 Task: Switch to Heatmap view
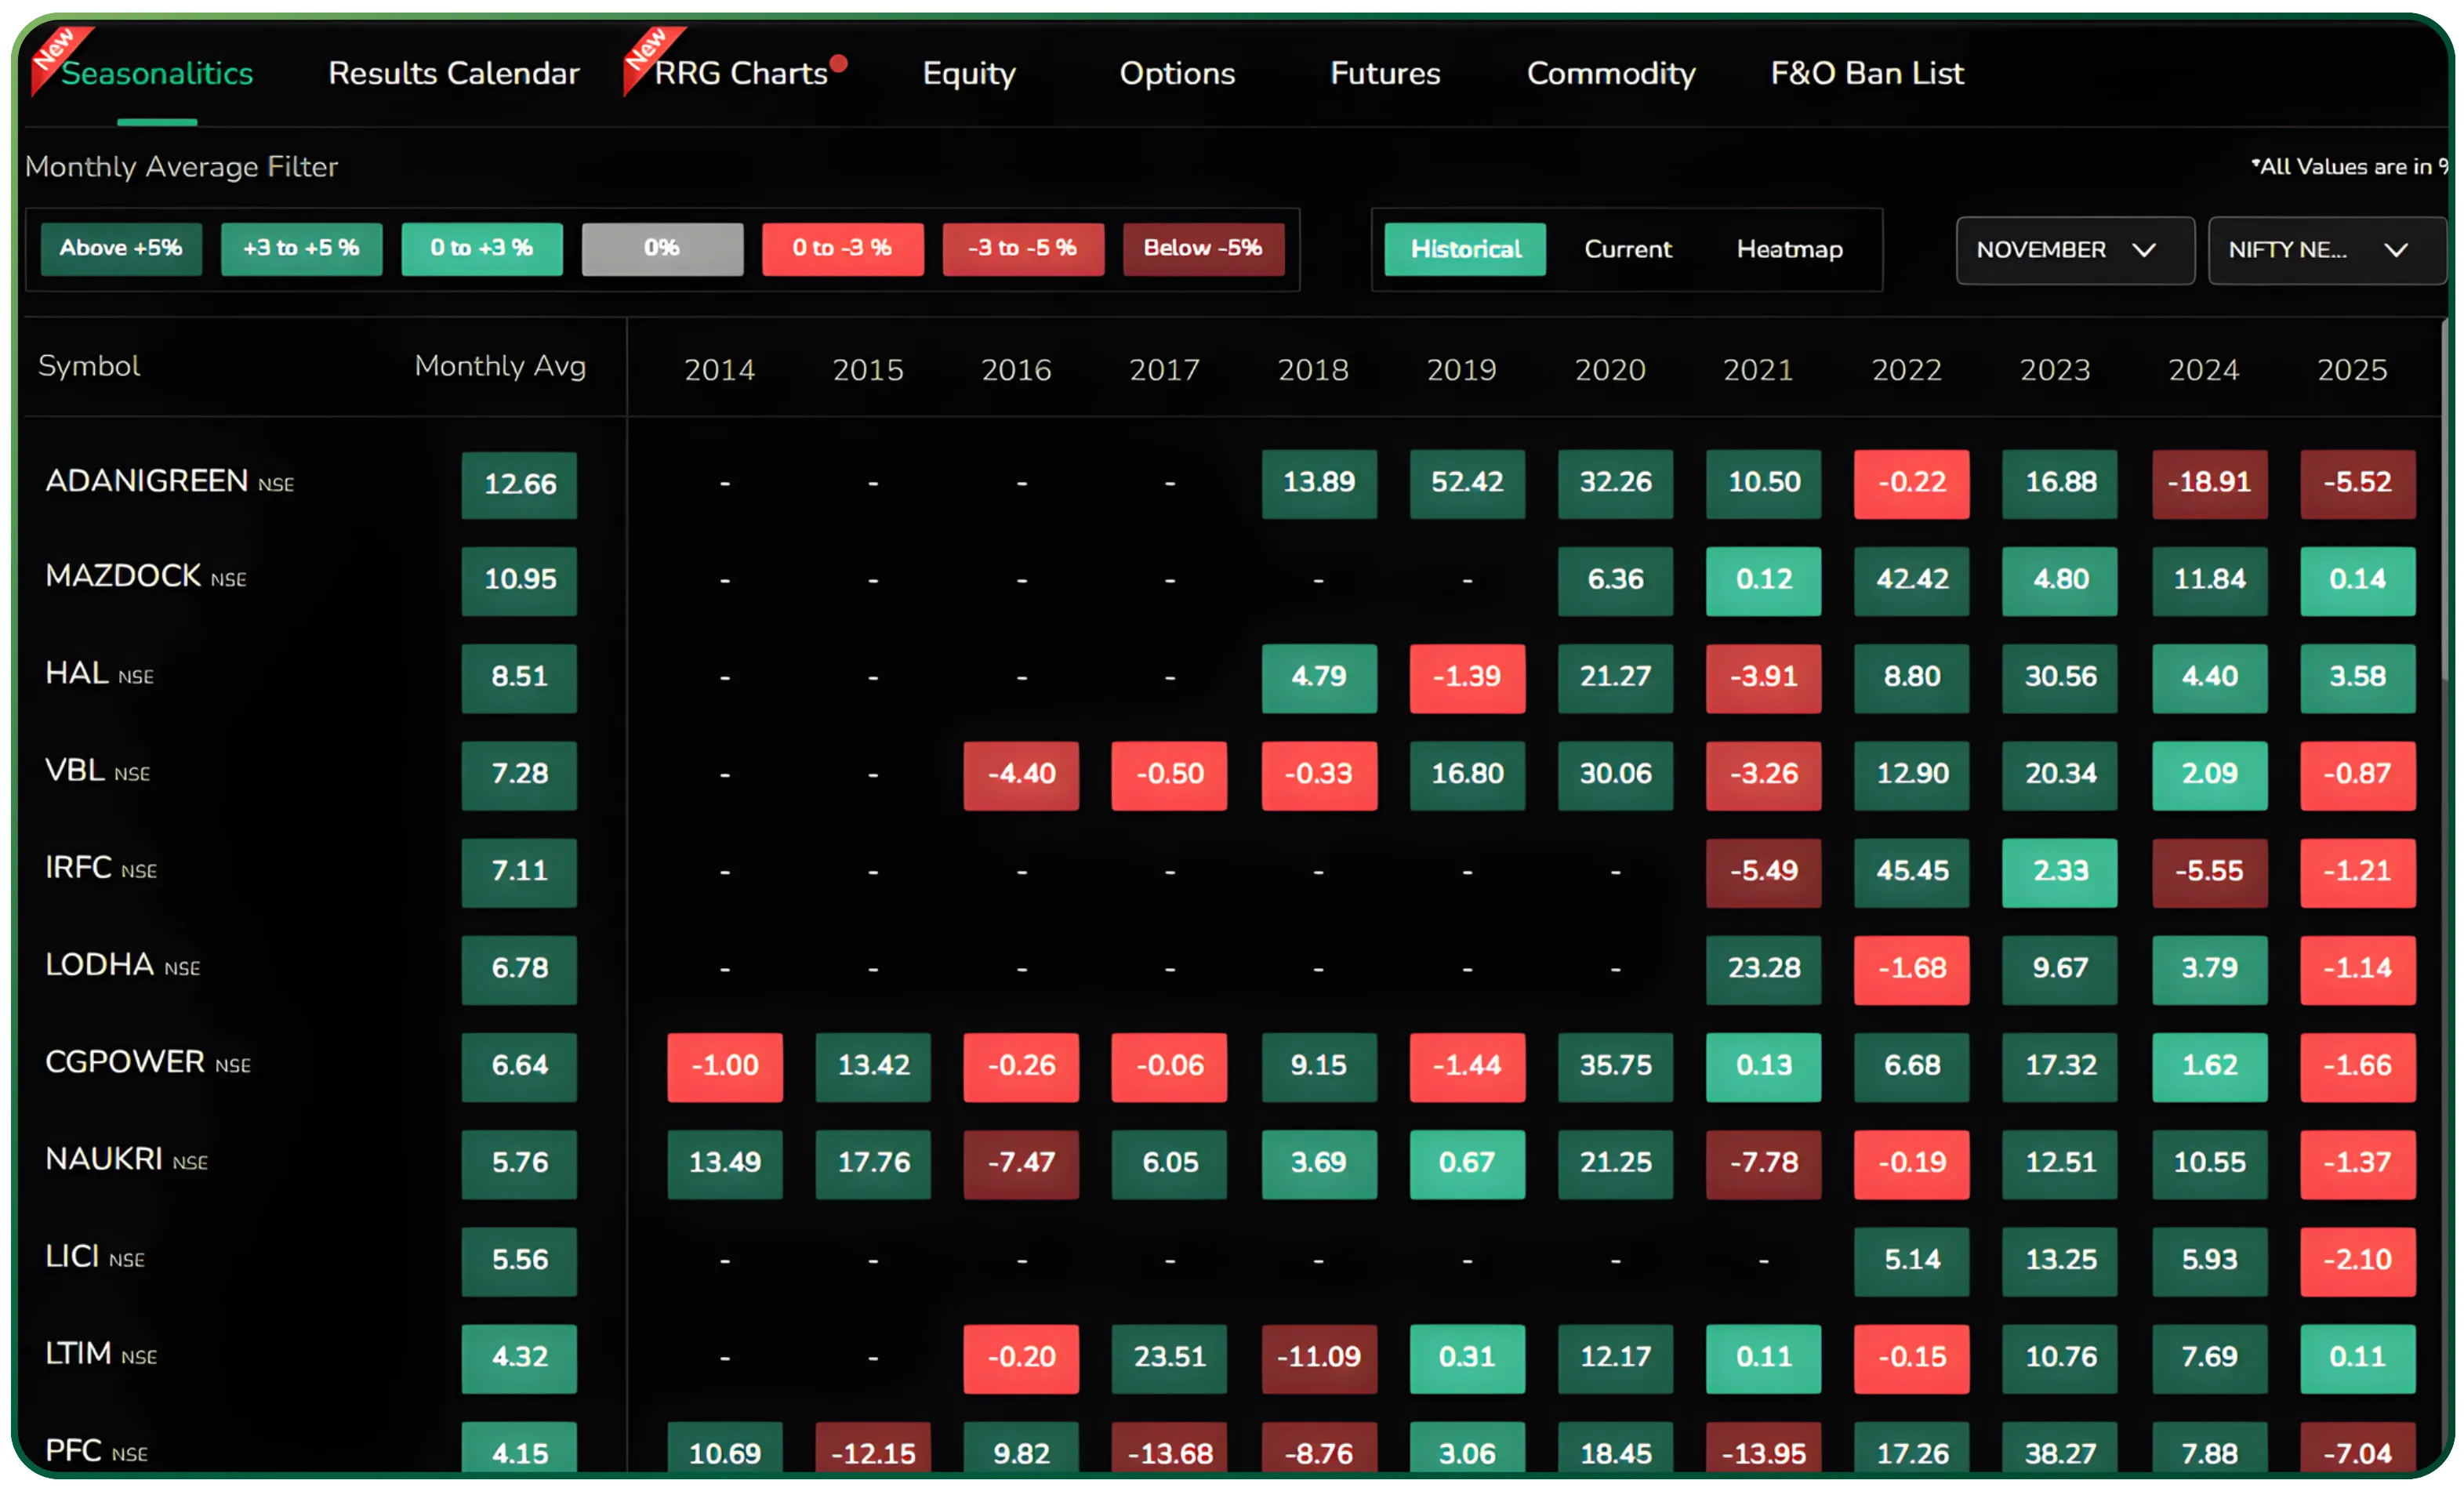1789,249
